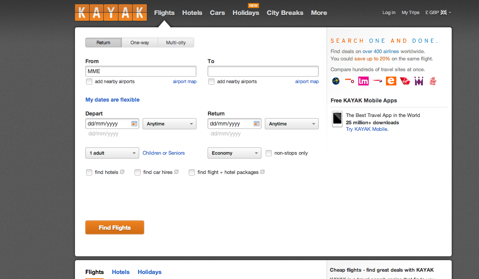Screen dimensions: 479x279
Task: Click the 'To' destination input field
Action: point(263,71)
